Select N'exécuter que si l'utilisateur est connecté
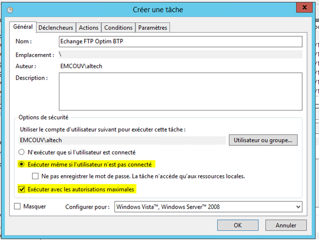Viewport: 319px width, 242px height. coord(22,152)
